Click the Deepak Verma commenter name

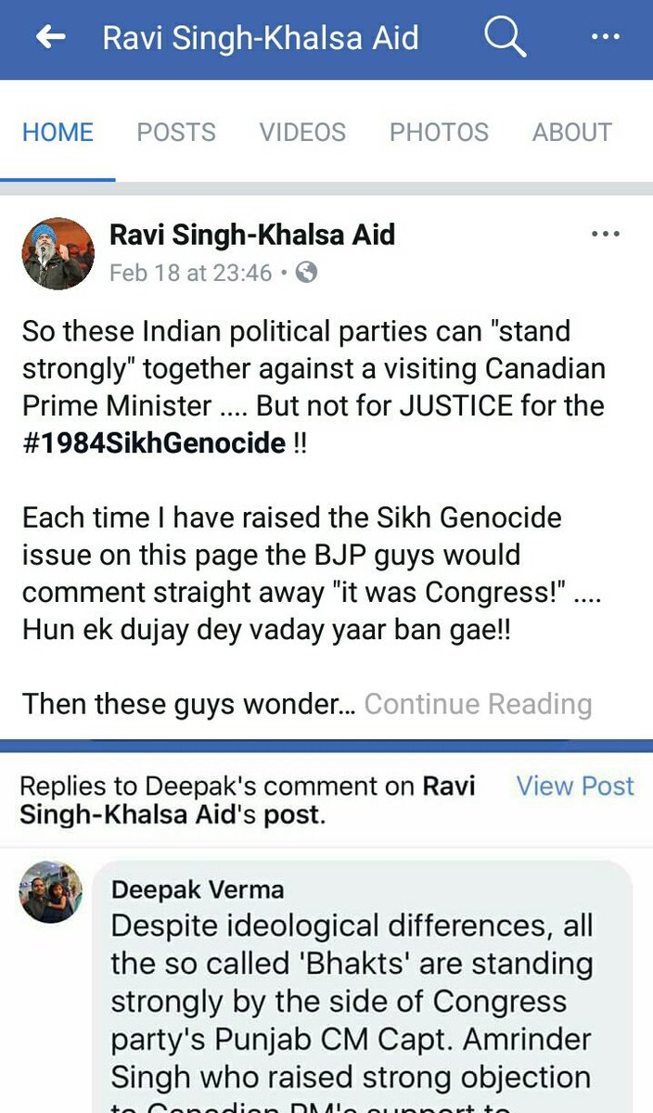(198, 889)
